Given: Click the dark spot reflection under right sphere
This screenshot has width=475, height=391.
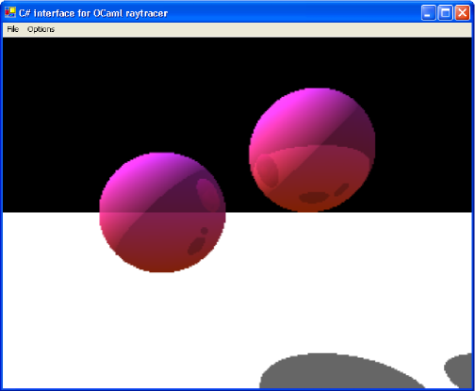Looking at the screenshot, I should 314,198.
